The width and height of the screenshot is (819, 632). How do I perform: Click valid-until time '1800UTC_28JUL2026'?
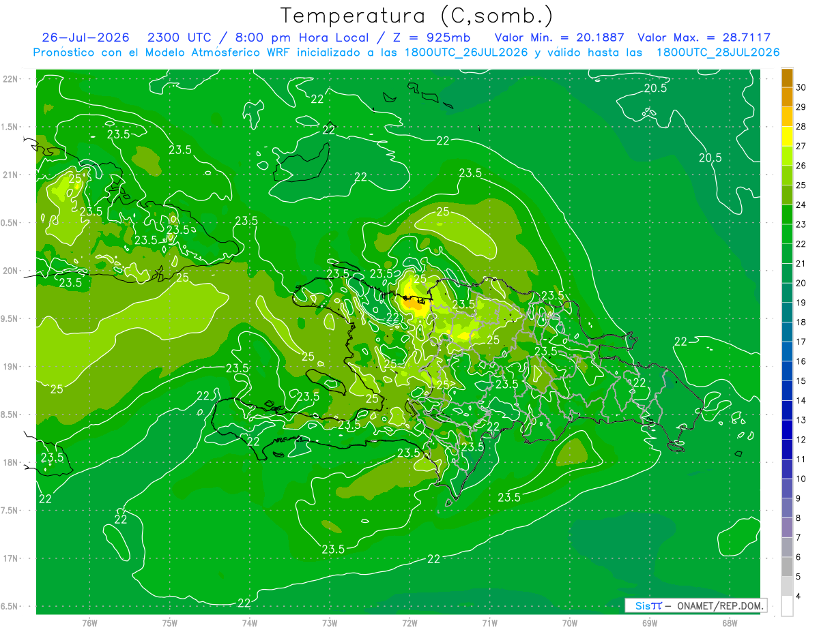point(717,52)
